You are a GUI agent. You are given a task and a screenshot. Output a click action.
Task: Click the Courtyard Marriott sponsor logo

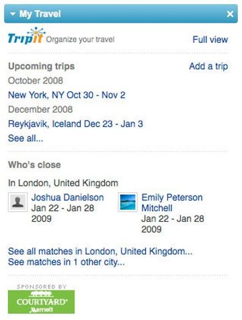(x=41, y=302)
